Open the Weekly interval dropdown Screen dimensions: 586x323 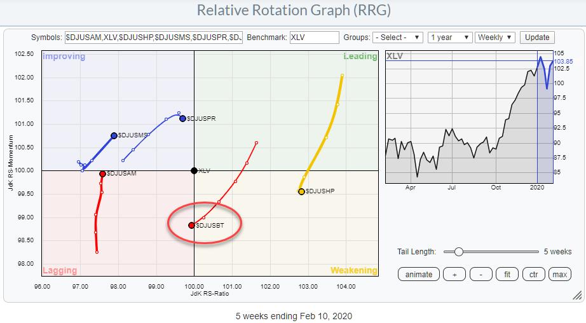click(x=494, y=38)
